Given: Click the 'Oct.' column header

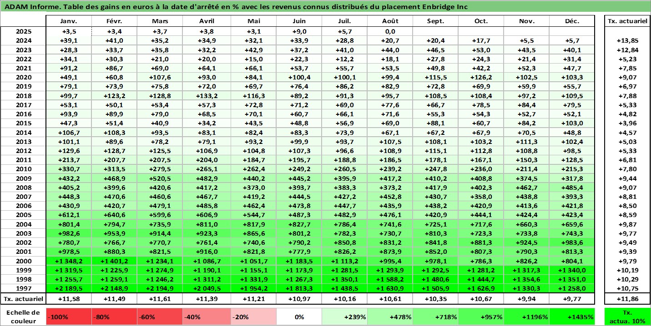Looking at the screenshot, I should click(x=481, y=21).
